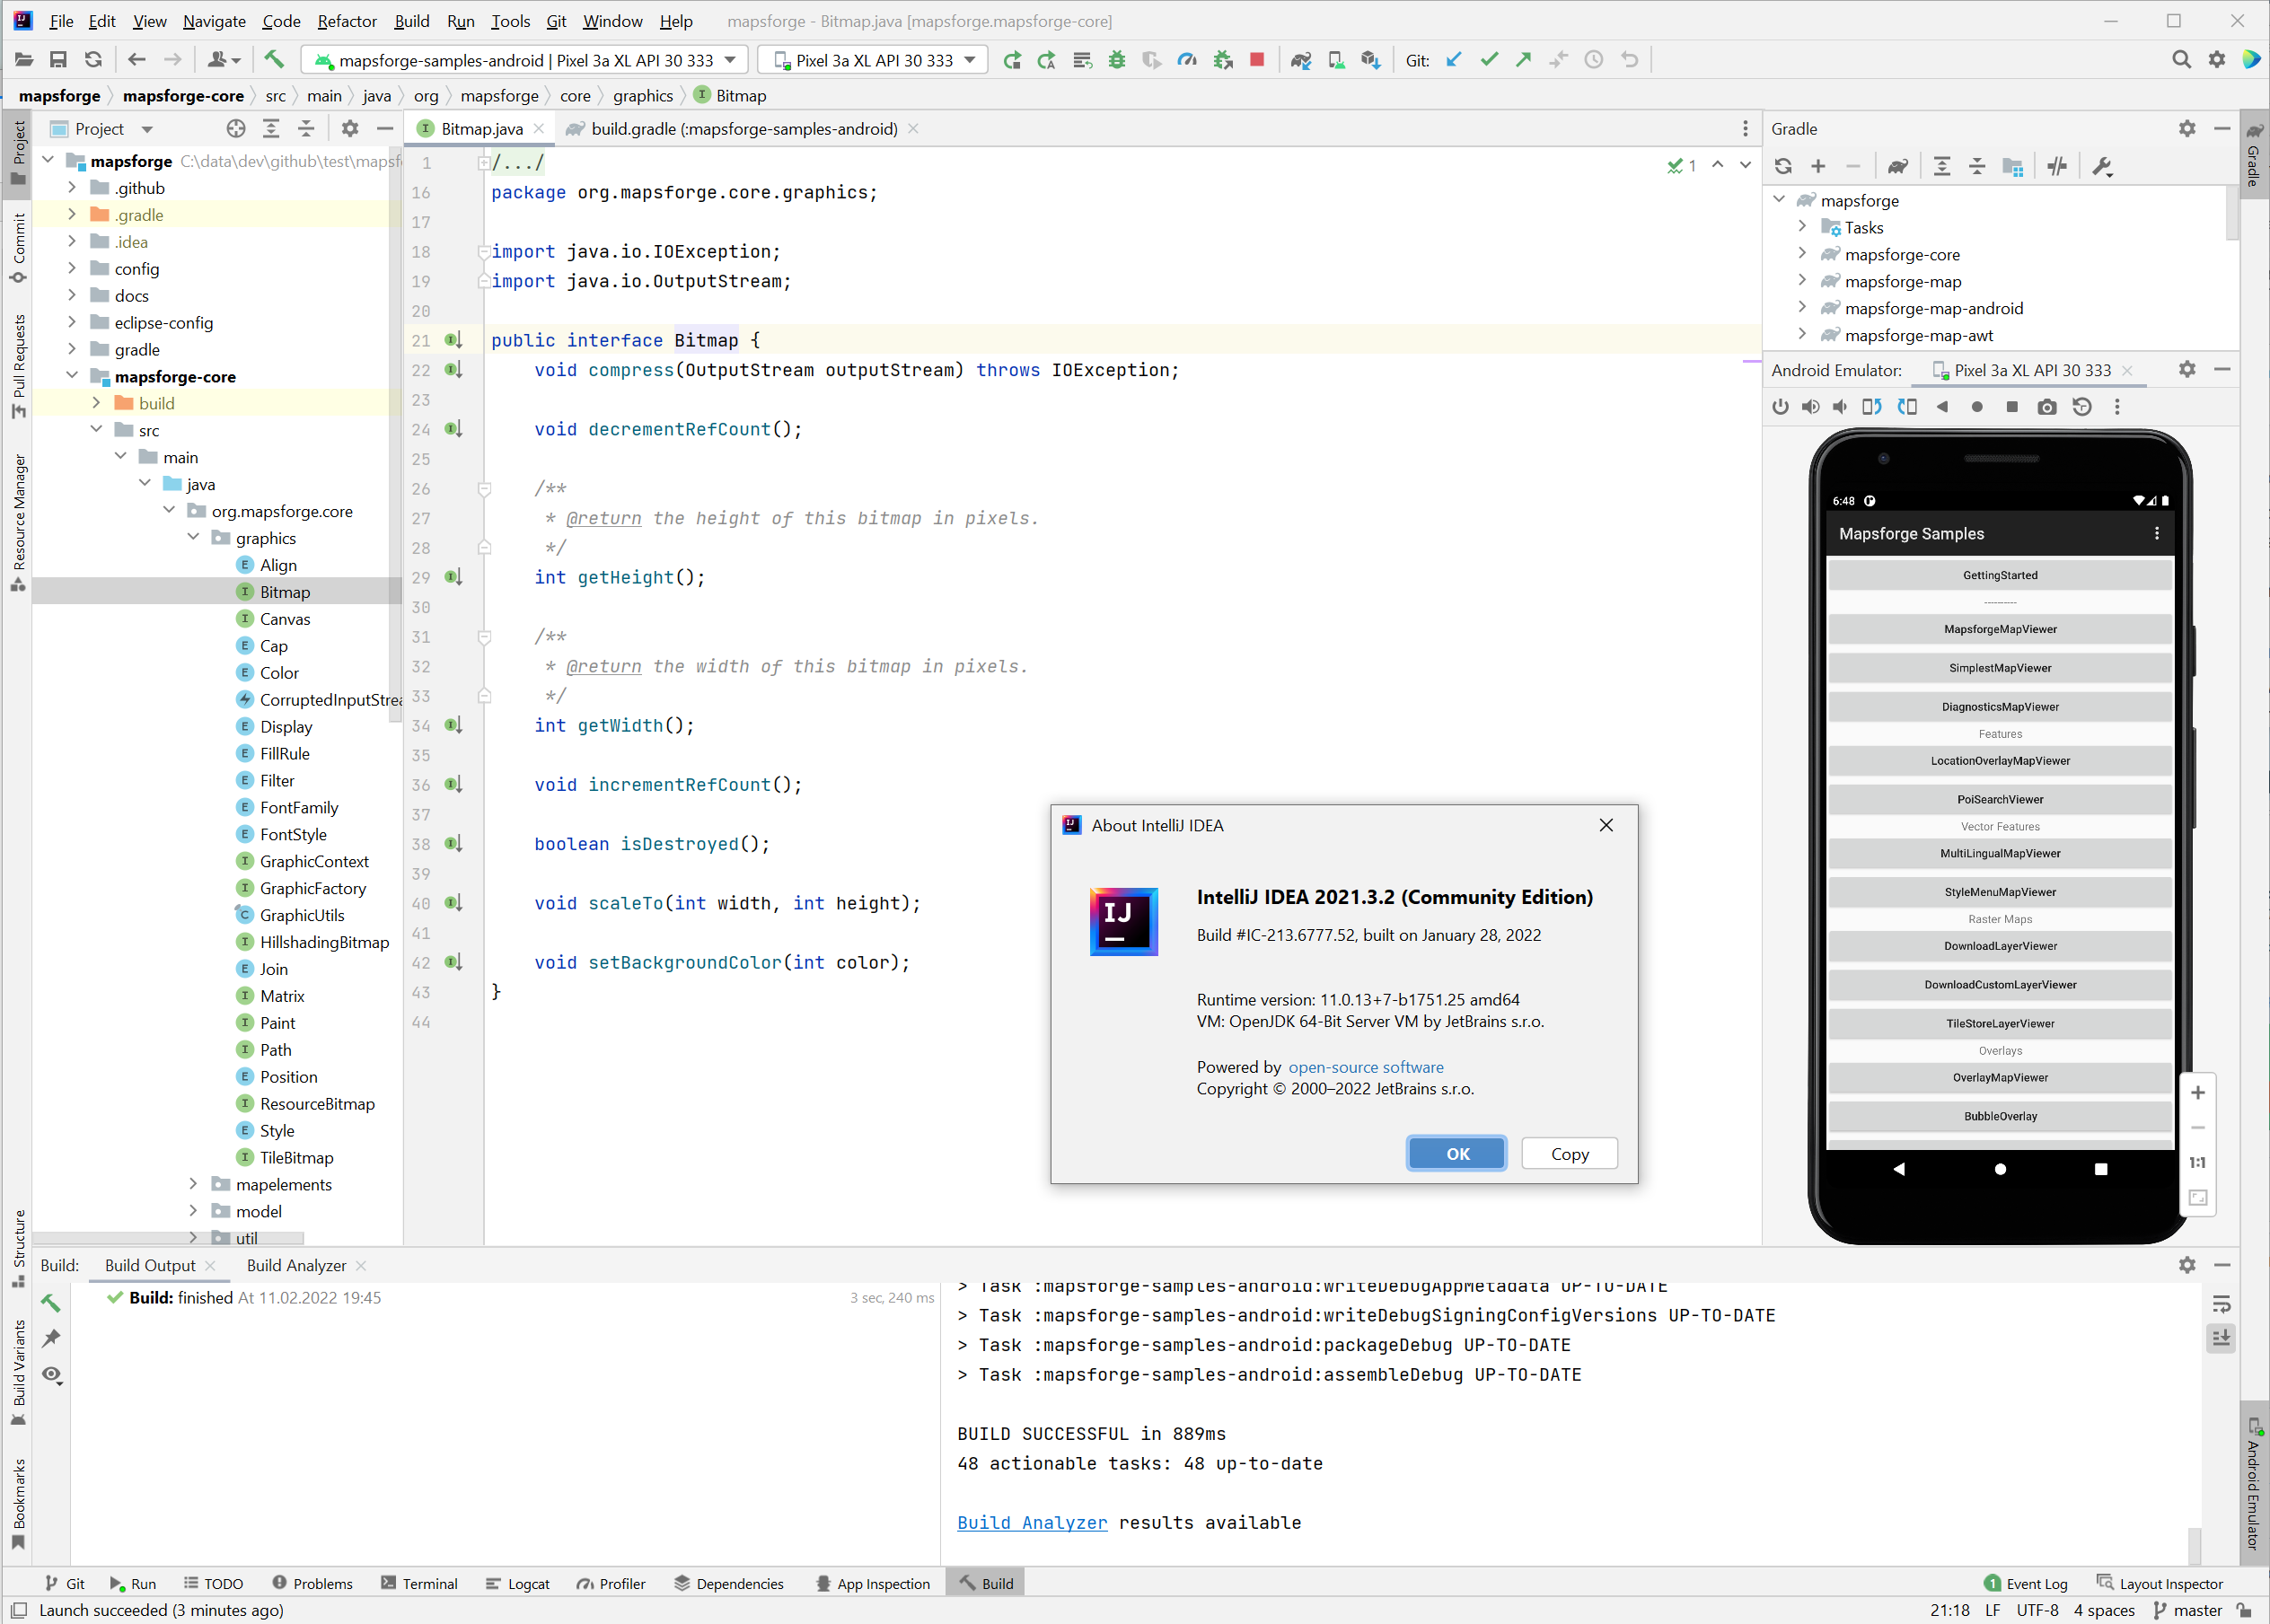Open the Refactor menu

(x=346, y=21)
